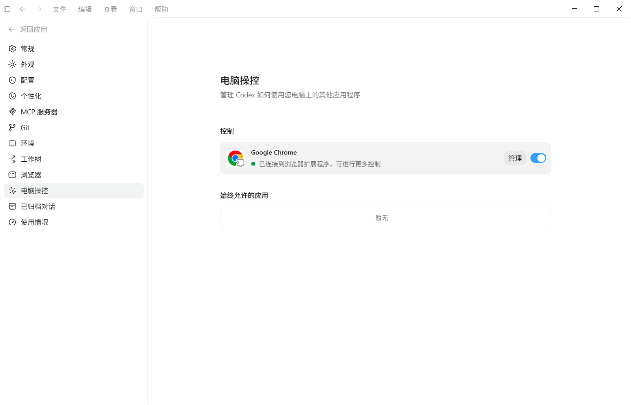Click the 常规 gear icon

pyautogui.click(x=13, y=49)
